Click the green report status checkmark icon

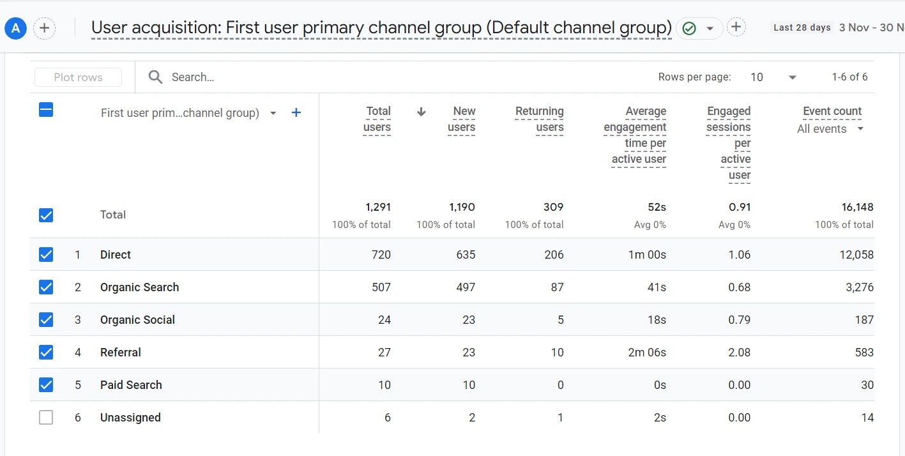point(689,28)
